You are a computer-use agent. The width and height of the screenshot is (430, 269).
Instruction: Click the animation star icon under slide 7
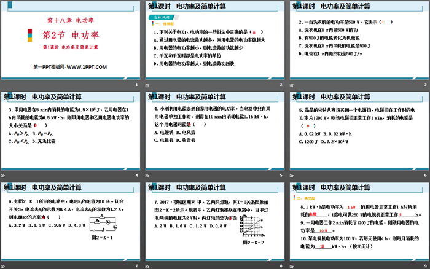(x=3, y=266)
